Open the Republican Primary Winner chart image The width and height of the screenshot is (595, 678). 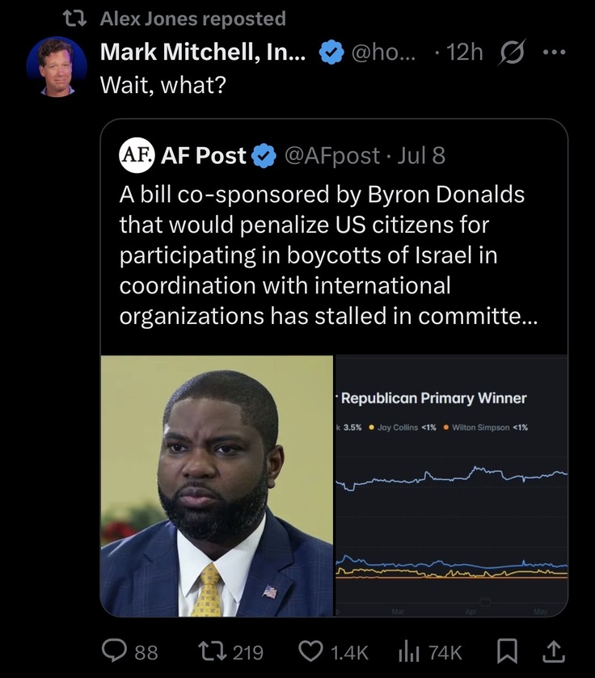pos(451,486)
